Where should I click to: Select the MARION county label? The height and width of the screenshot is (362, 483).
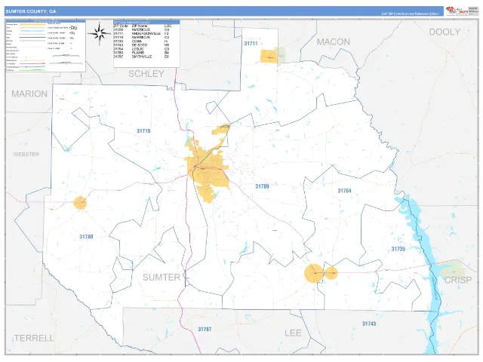(29, 94)
